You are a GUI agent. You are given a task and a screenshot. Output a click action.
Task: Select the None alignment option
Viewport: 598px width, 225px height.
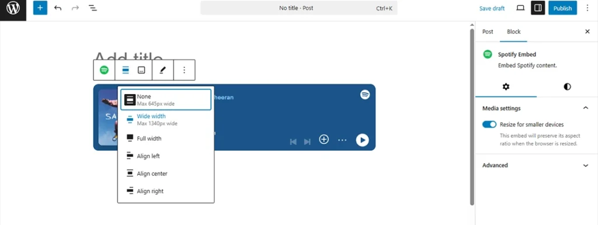click(x=166, y=99)
